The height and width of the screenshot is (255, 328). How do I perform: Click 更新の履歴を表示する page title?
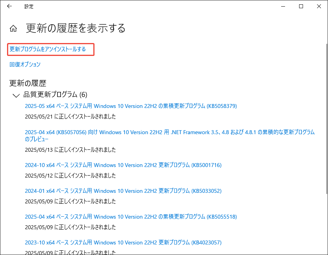(76, 28)
